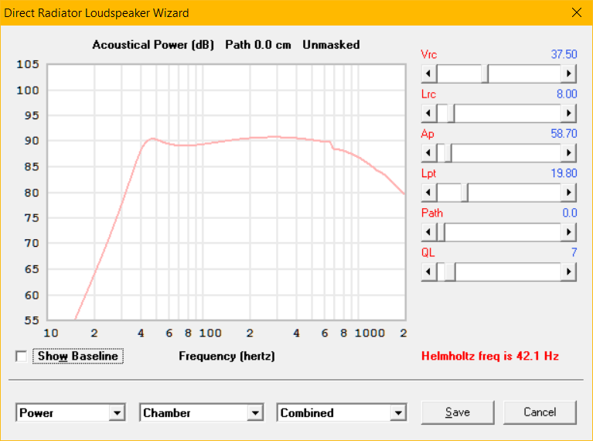Click the Frequency (hertz) axis label
Viewport: 593px width, 441px height.
pos(227,356)
